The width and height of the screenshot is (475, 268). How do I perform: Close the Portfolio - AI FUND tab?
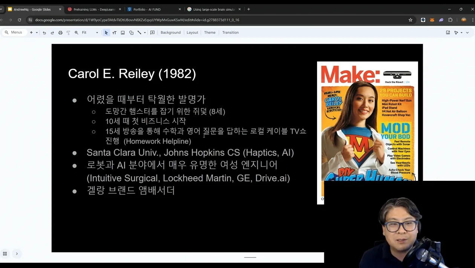(179, 9)
